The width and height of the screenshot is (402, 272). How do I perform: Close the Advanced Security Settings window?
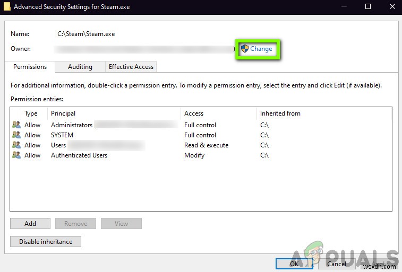(x=392, y=6)
